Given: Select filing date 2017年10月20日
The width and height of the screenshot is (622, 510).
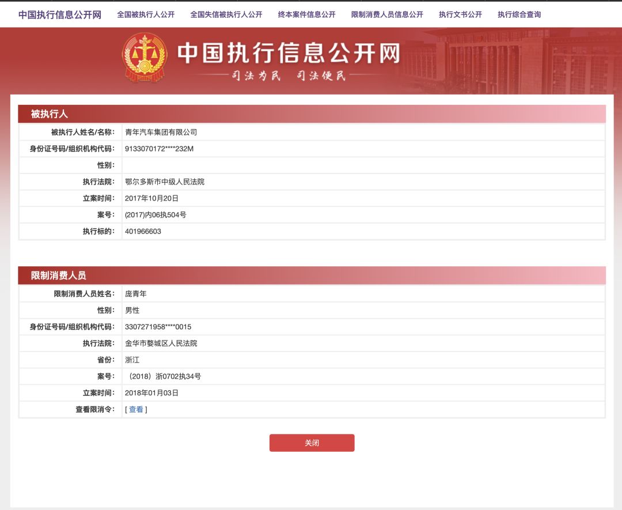Looking at the screenshot, I should click(x=151, y=198).
